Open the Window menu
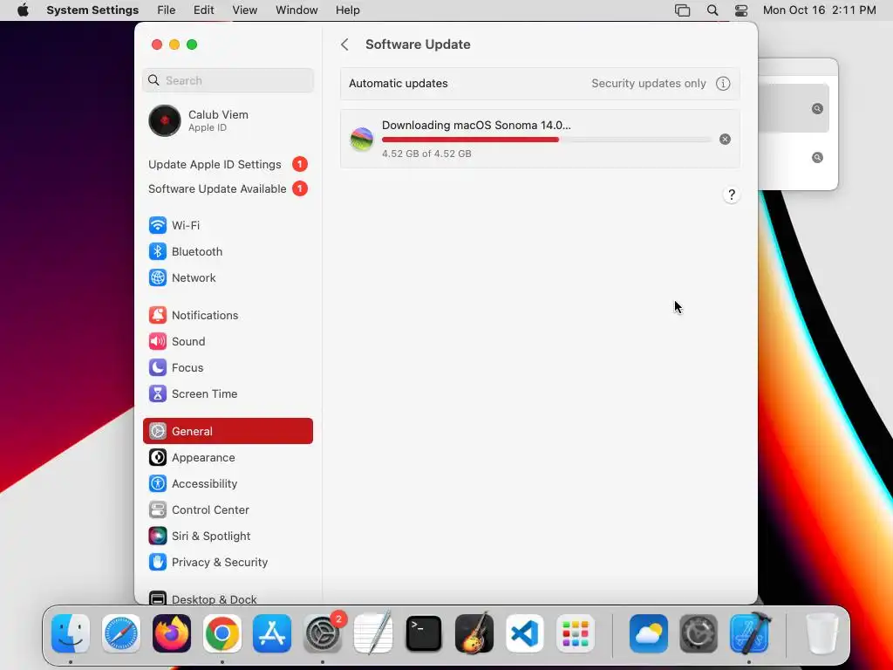893x670 pixels. [297, 10]
